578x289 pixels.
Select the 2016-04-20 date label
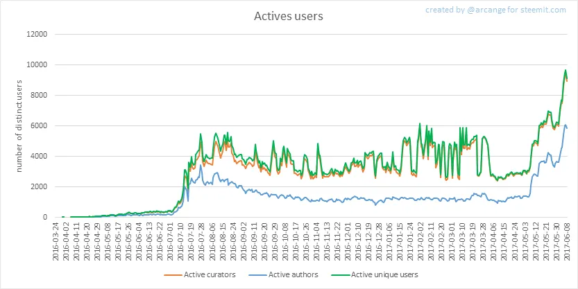coord(87,241)
